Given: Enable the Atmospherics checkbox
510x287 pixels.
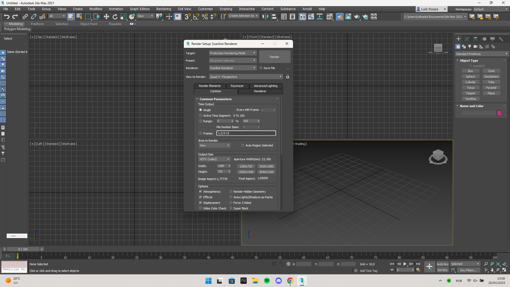Looking at the screenshot, I should pyautogui.click(x=201, y=191).
